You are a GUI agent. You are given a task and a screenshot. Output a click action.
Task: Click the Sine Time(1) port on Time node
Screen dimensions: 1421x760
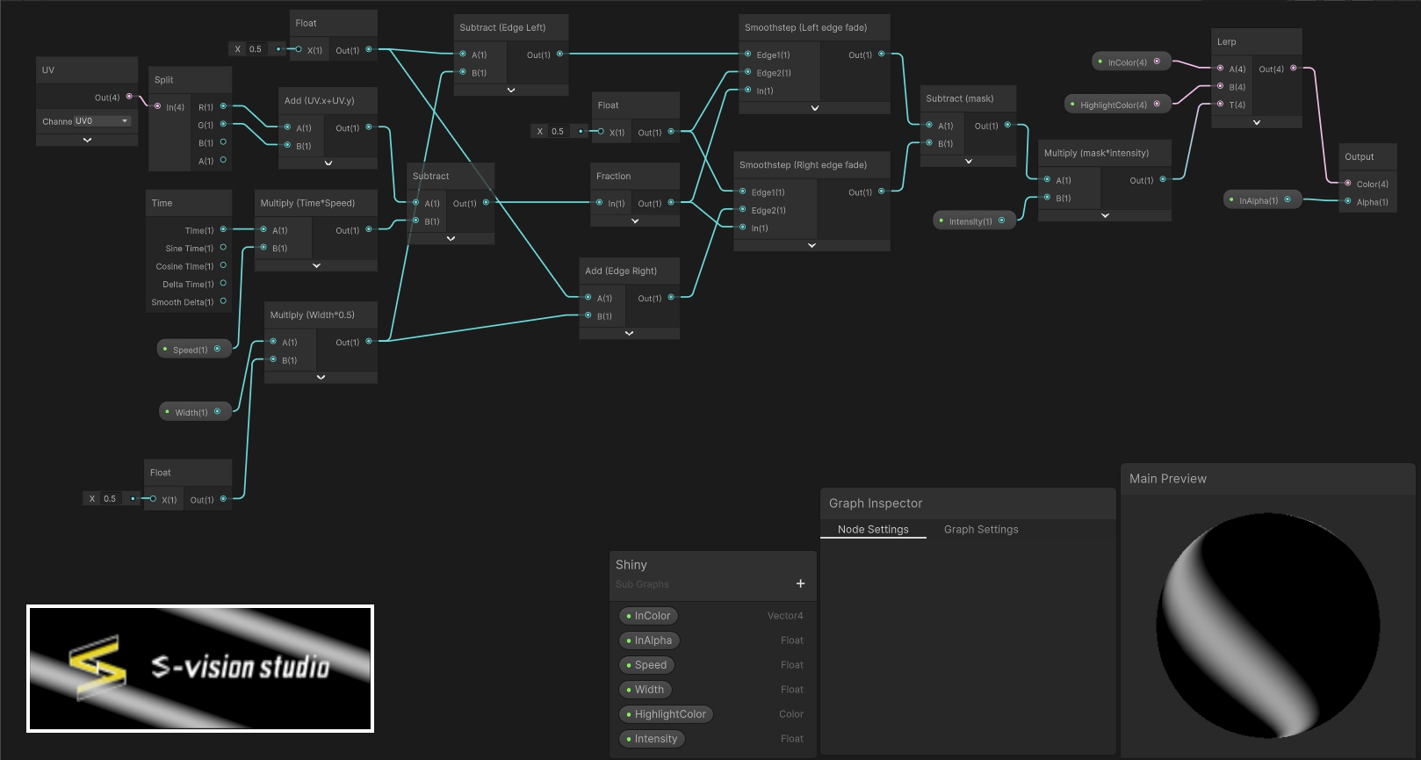(224, 248)
